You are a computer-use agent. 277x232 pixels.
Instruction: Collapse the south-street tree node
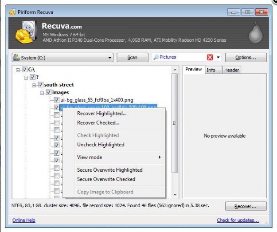click(x=34, y=85)
